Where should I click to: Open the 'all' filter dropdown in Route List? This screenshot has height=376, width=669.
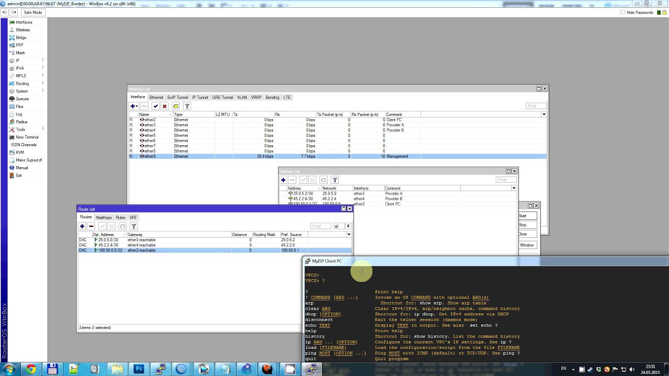(348, 226)
